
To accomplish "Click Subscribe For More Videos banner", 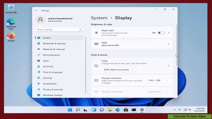I will coord(189,116).
